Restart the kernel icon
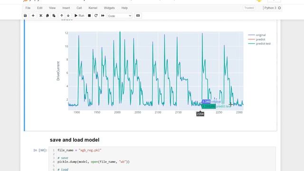Image resolution: width=304 pixels, height=171 pixels. click(96, 16)
